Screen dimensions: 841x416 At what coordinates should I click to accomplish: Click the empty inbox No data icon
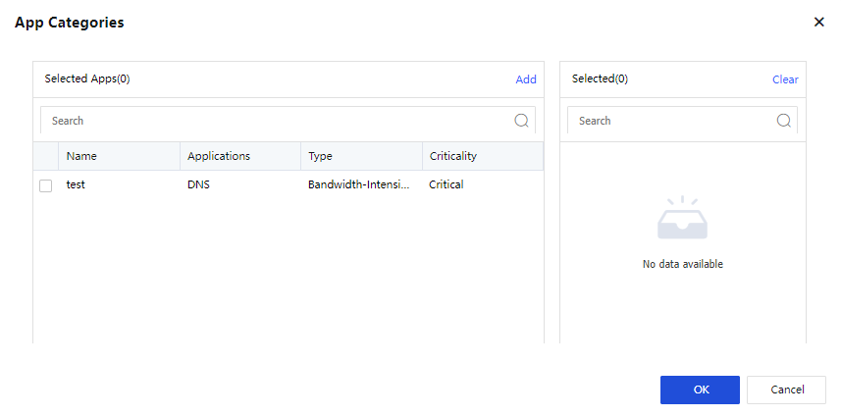(x=682, y=221)
